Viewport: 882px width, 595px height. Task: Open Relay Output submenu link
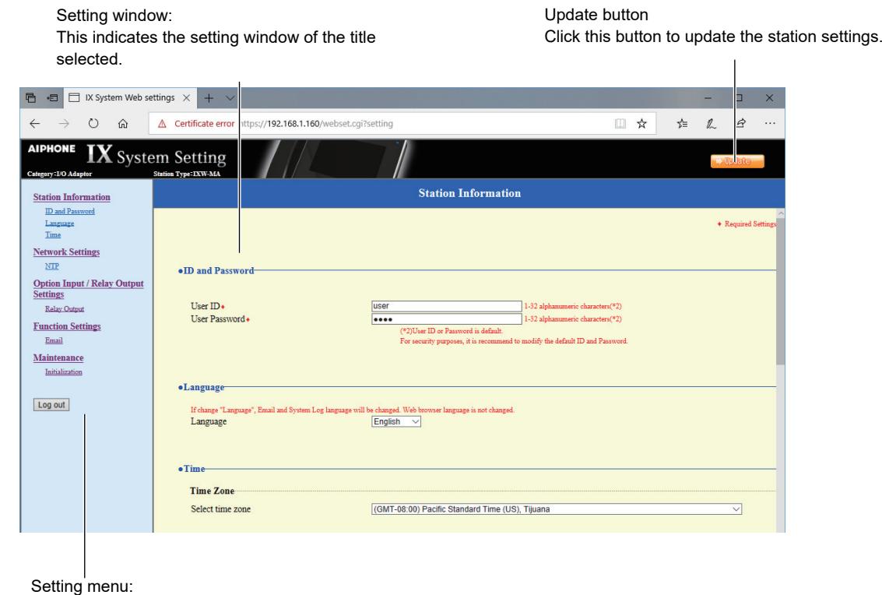(65, 309)
